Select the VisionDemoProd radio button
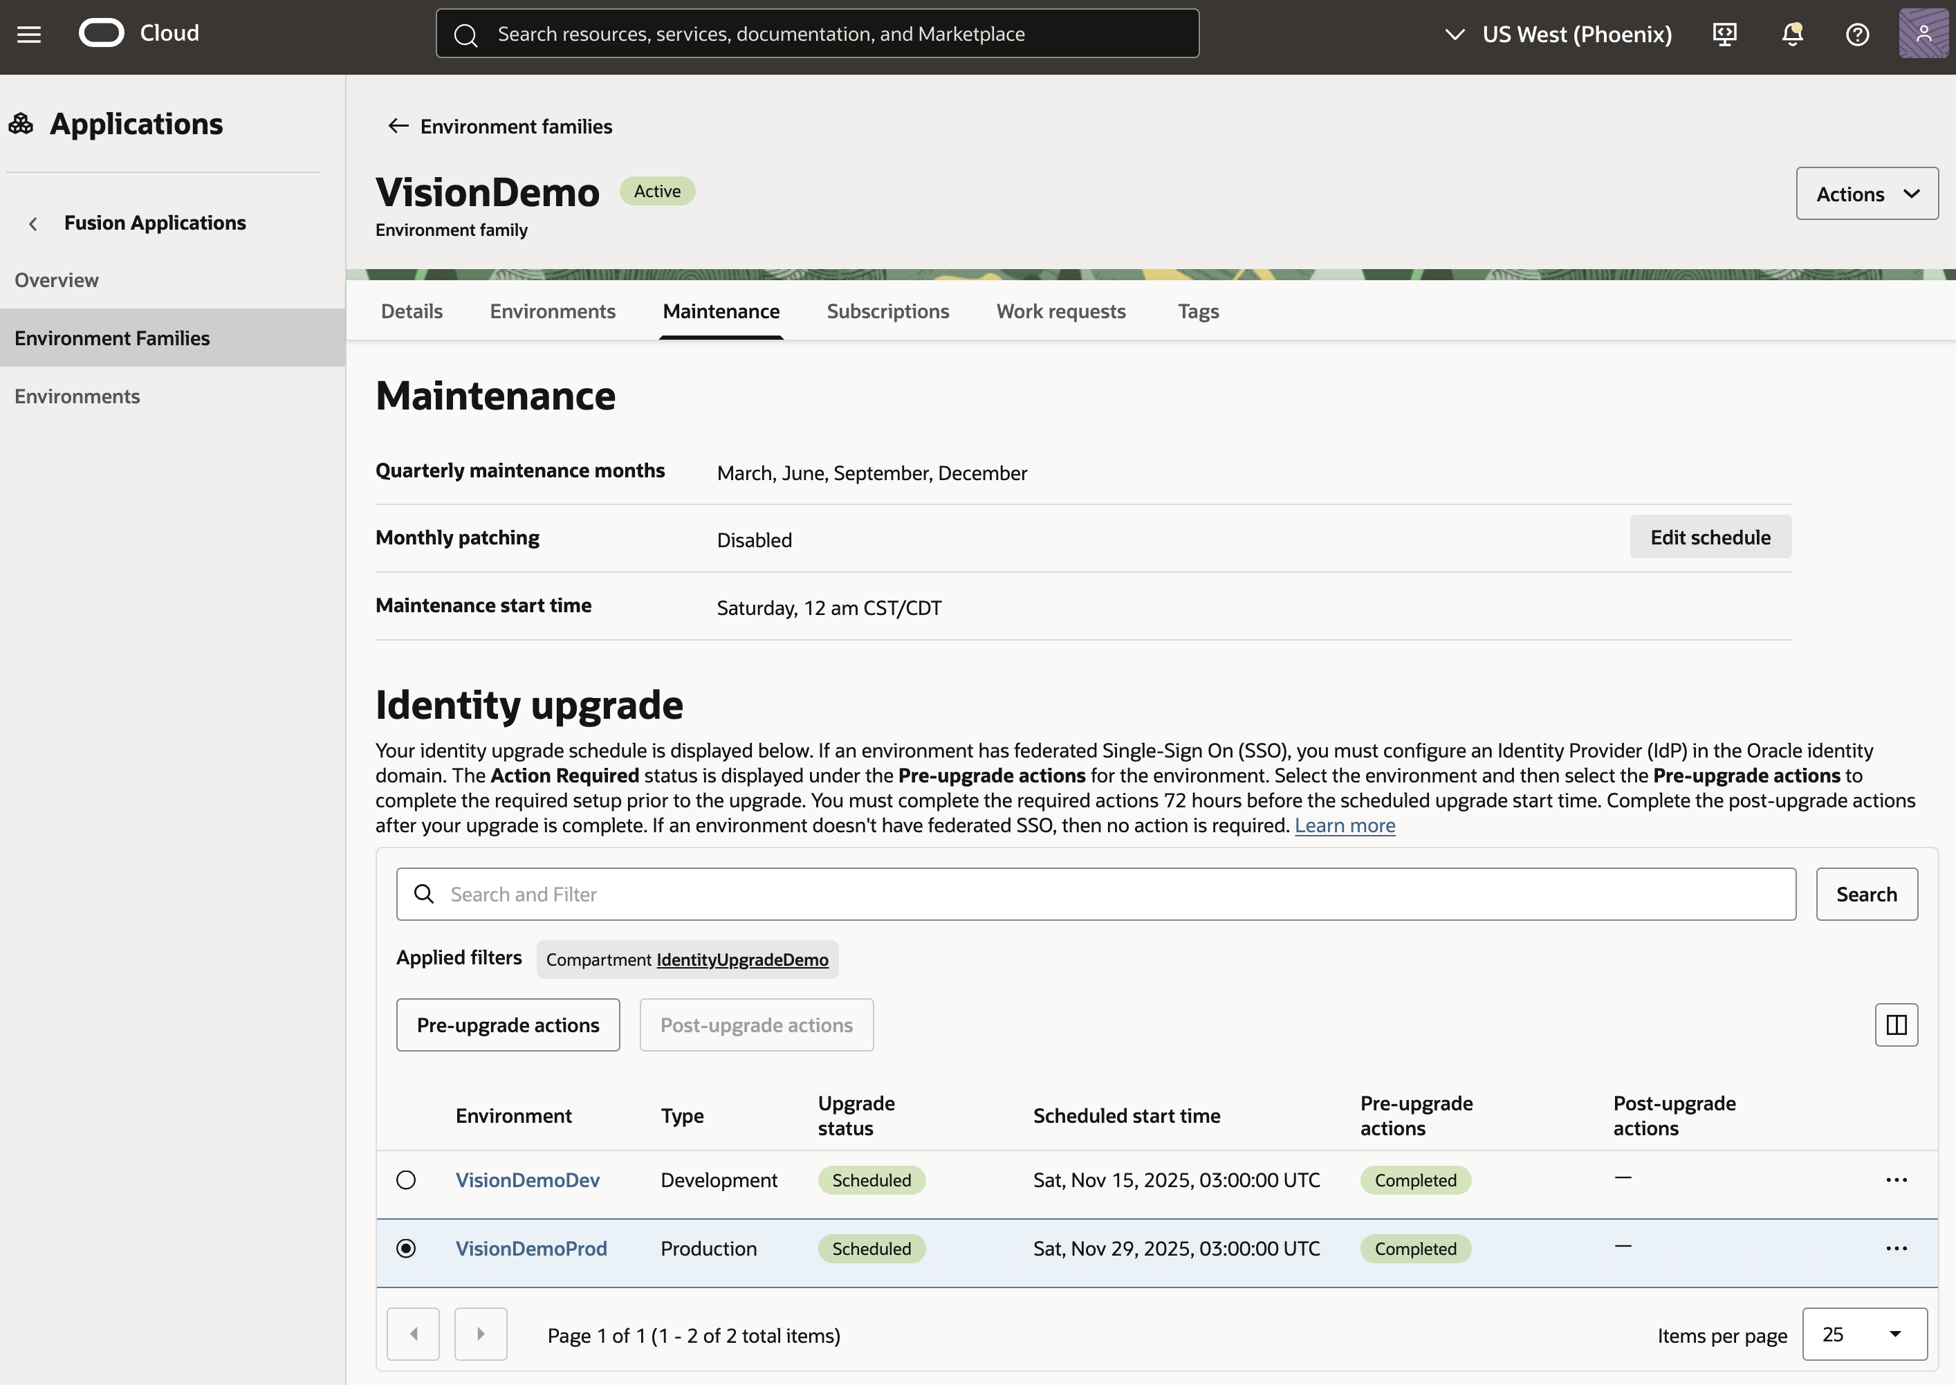 406,1249
